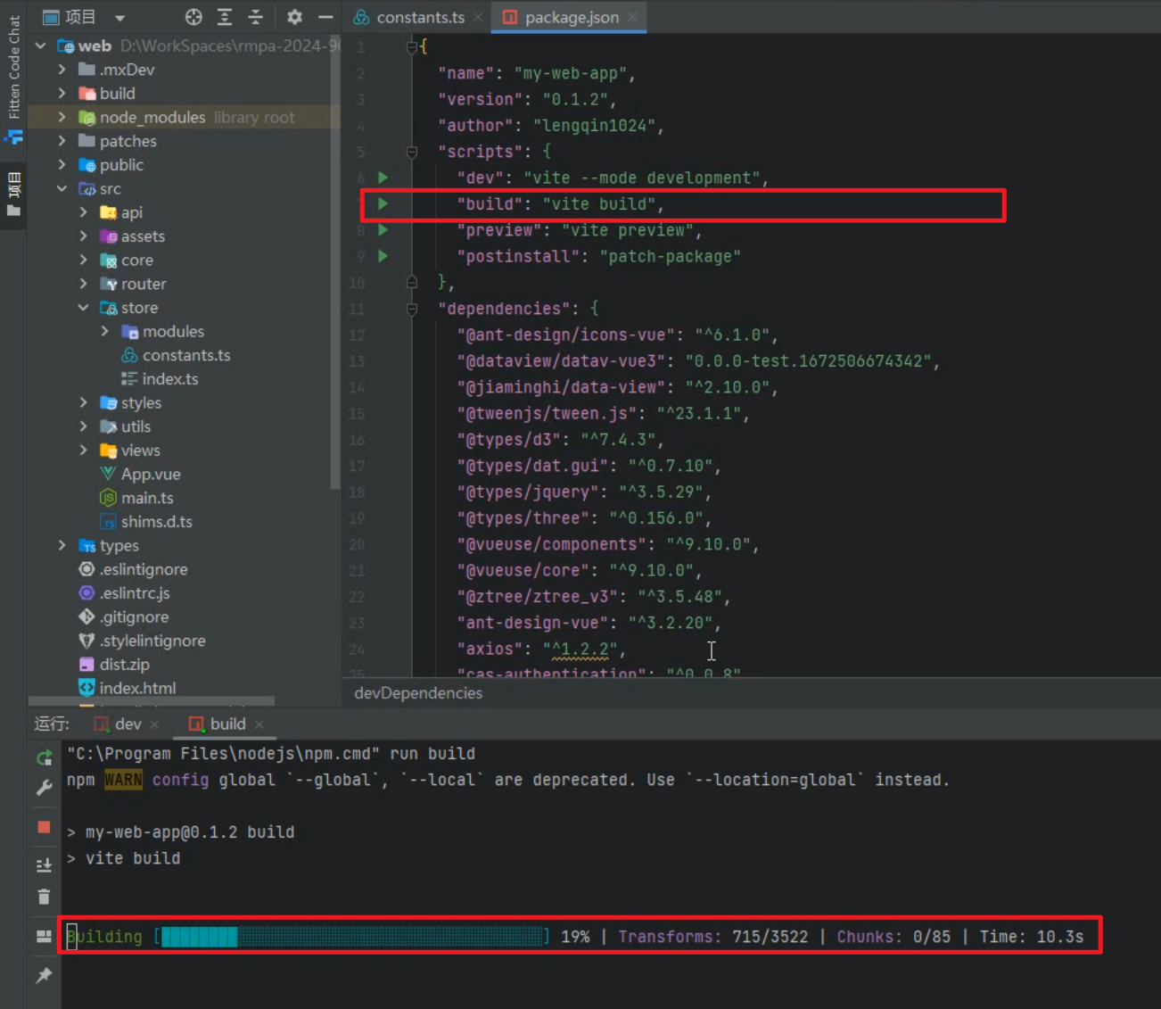
Task: Close the package.json editor tab
Action: (x=632, y=17)
